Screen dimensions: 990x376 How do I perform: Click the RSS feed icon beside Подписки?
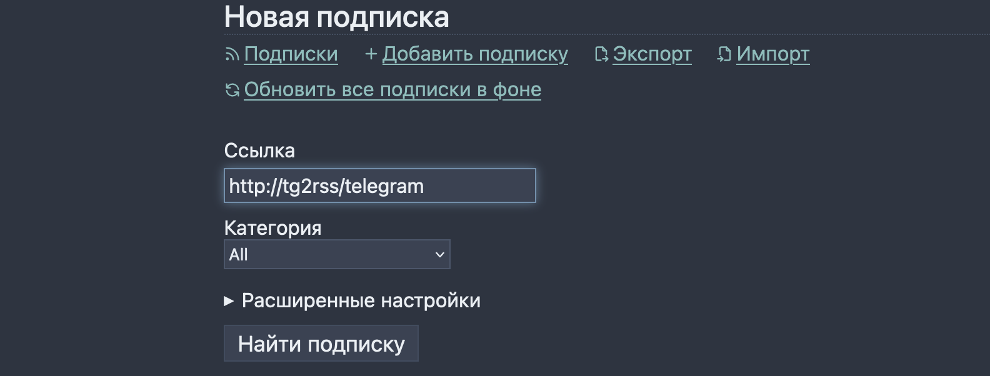pos(232,55)
